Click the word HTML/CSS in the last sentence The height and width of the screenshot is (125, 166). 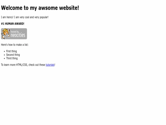coord(22,65)
